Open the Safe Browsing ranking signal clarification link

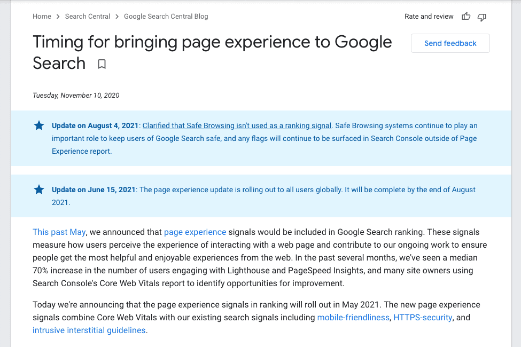pyautogui.click(x=237, y=125)
